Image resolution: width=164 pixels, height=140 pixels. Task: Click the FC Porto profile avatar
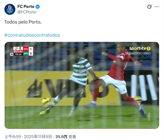click(10, 9)
